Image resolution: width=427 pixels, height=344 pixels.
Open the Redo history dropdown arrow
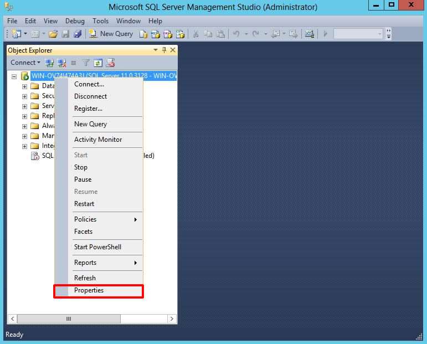(266, 34)
